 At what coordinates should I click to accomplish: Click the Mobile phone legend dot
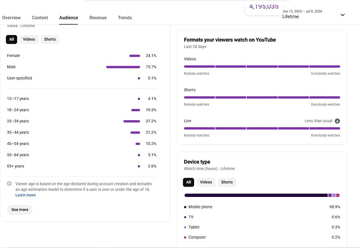click(185, 207)
